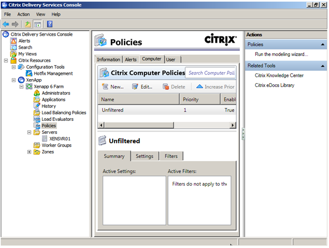Collapse the Servers tree node
Screen dimensions: 329x248
click(29, 132)
